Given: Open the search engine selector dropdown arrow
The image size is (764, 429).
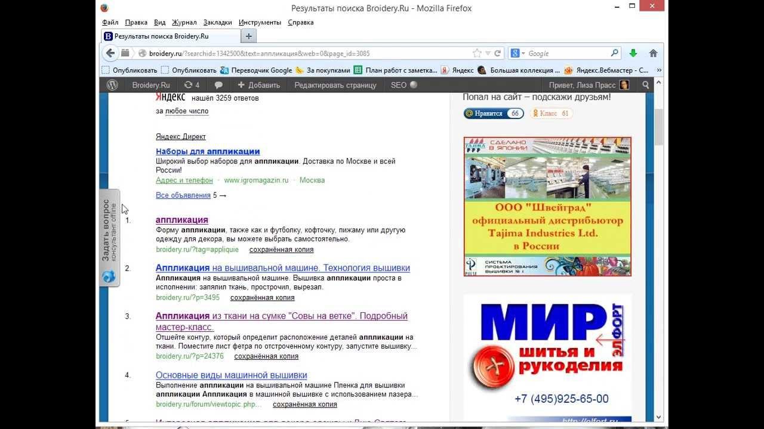Looking at the screenshot, I should tap(523, 53).
